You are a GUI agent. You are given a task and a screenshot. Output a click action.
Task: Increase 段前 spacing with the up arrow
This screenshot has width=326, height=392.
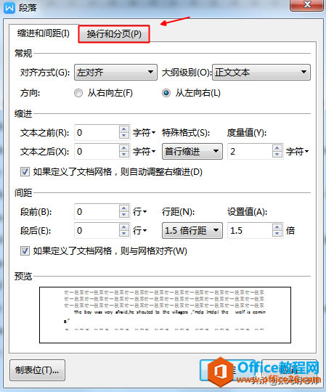pyautogui.click(x=124, y=208)
